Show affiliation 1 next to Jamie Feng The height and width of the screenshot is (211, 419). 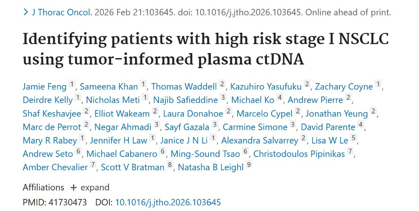coord(72,85)
